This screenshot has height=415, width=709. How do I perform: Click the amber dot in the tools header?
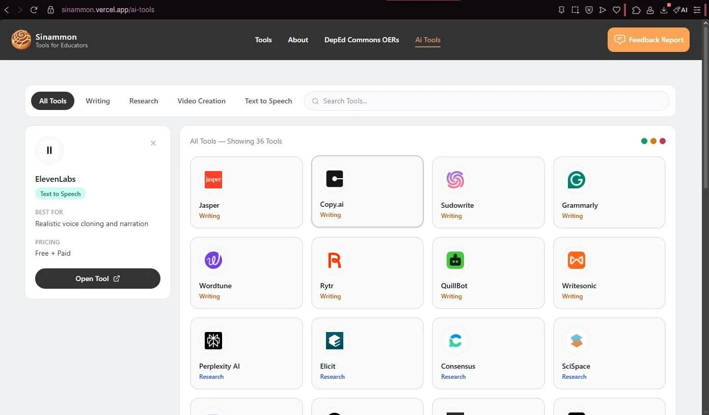point(653,141)
